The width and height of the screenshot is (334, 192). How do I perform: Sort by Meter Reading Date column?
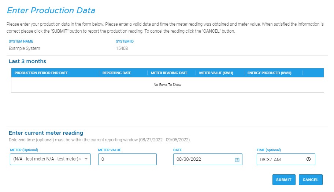(169, 73)
